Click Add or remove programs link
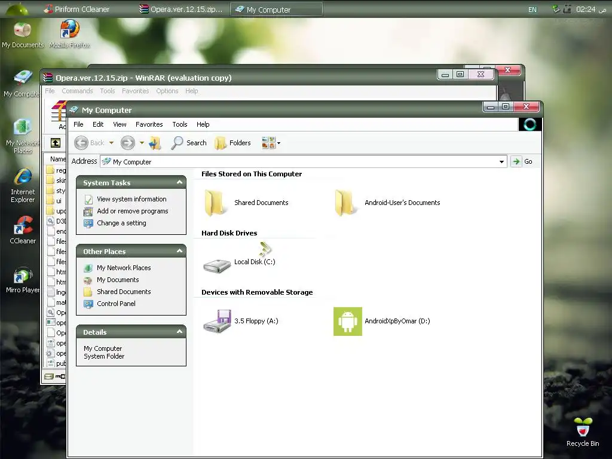Image resolution: width=612 pixels, height=459 pixels. click(132, 211)
